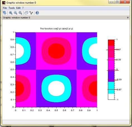Open the Edit menu

pos(18,8)
